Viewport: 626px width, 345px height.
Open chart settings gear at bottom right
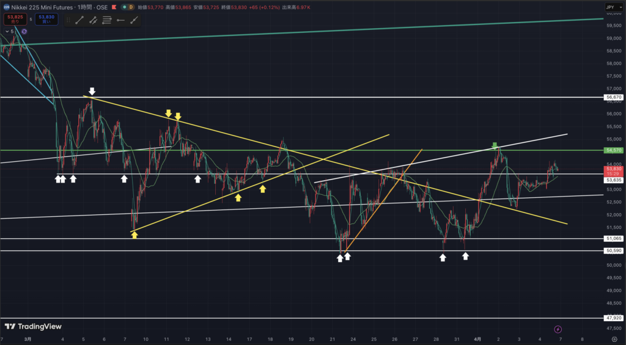(x=613, y=339)
